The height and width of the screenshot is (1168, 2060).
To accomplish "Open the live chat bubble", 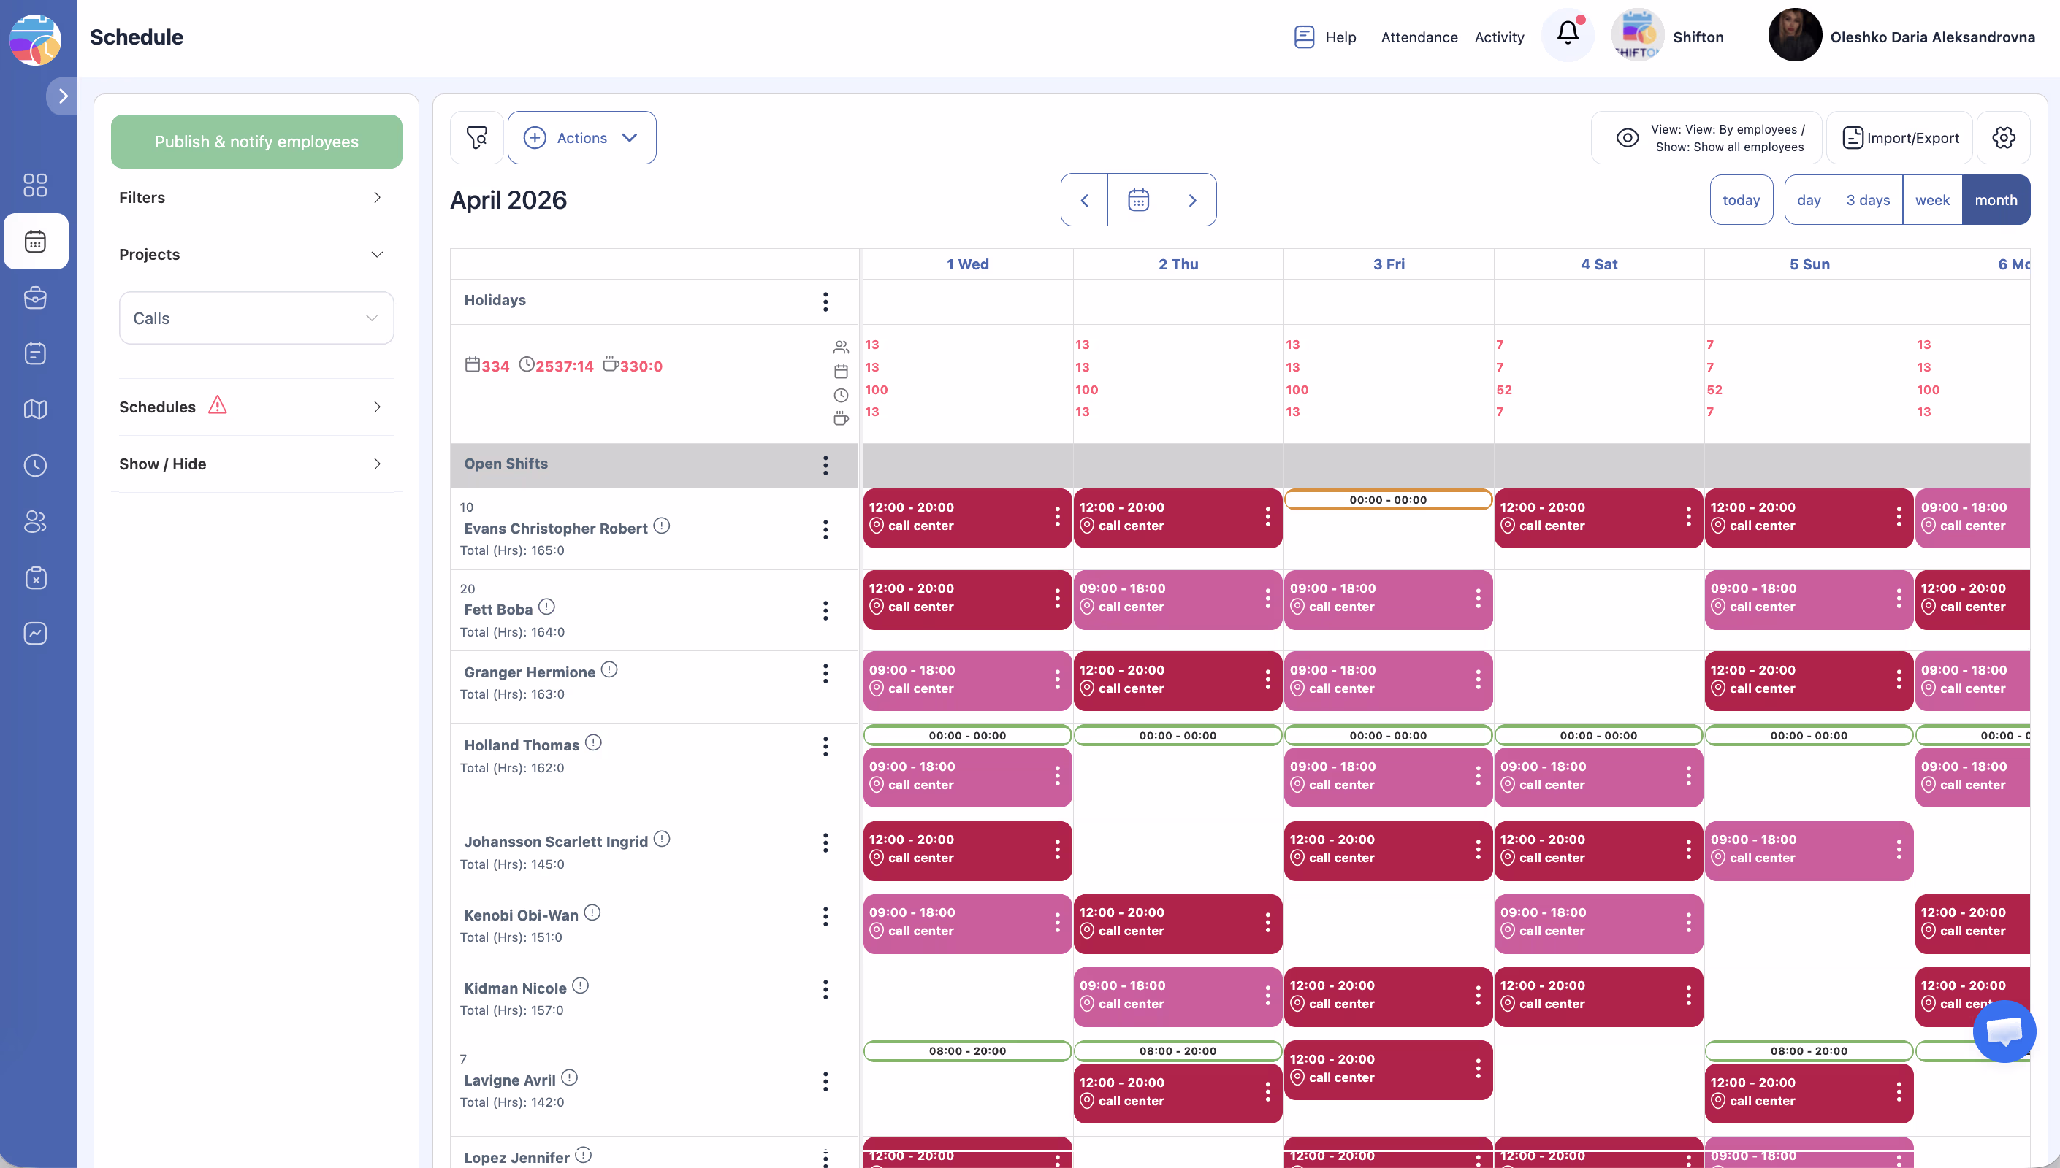I will (2004, 1031).
